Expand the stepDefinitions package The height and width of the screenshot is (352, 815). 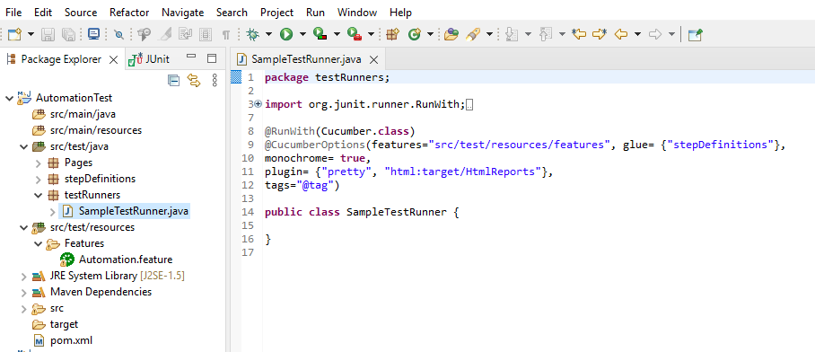(38, 180)
